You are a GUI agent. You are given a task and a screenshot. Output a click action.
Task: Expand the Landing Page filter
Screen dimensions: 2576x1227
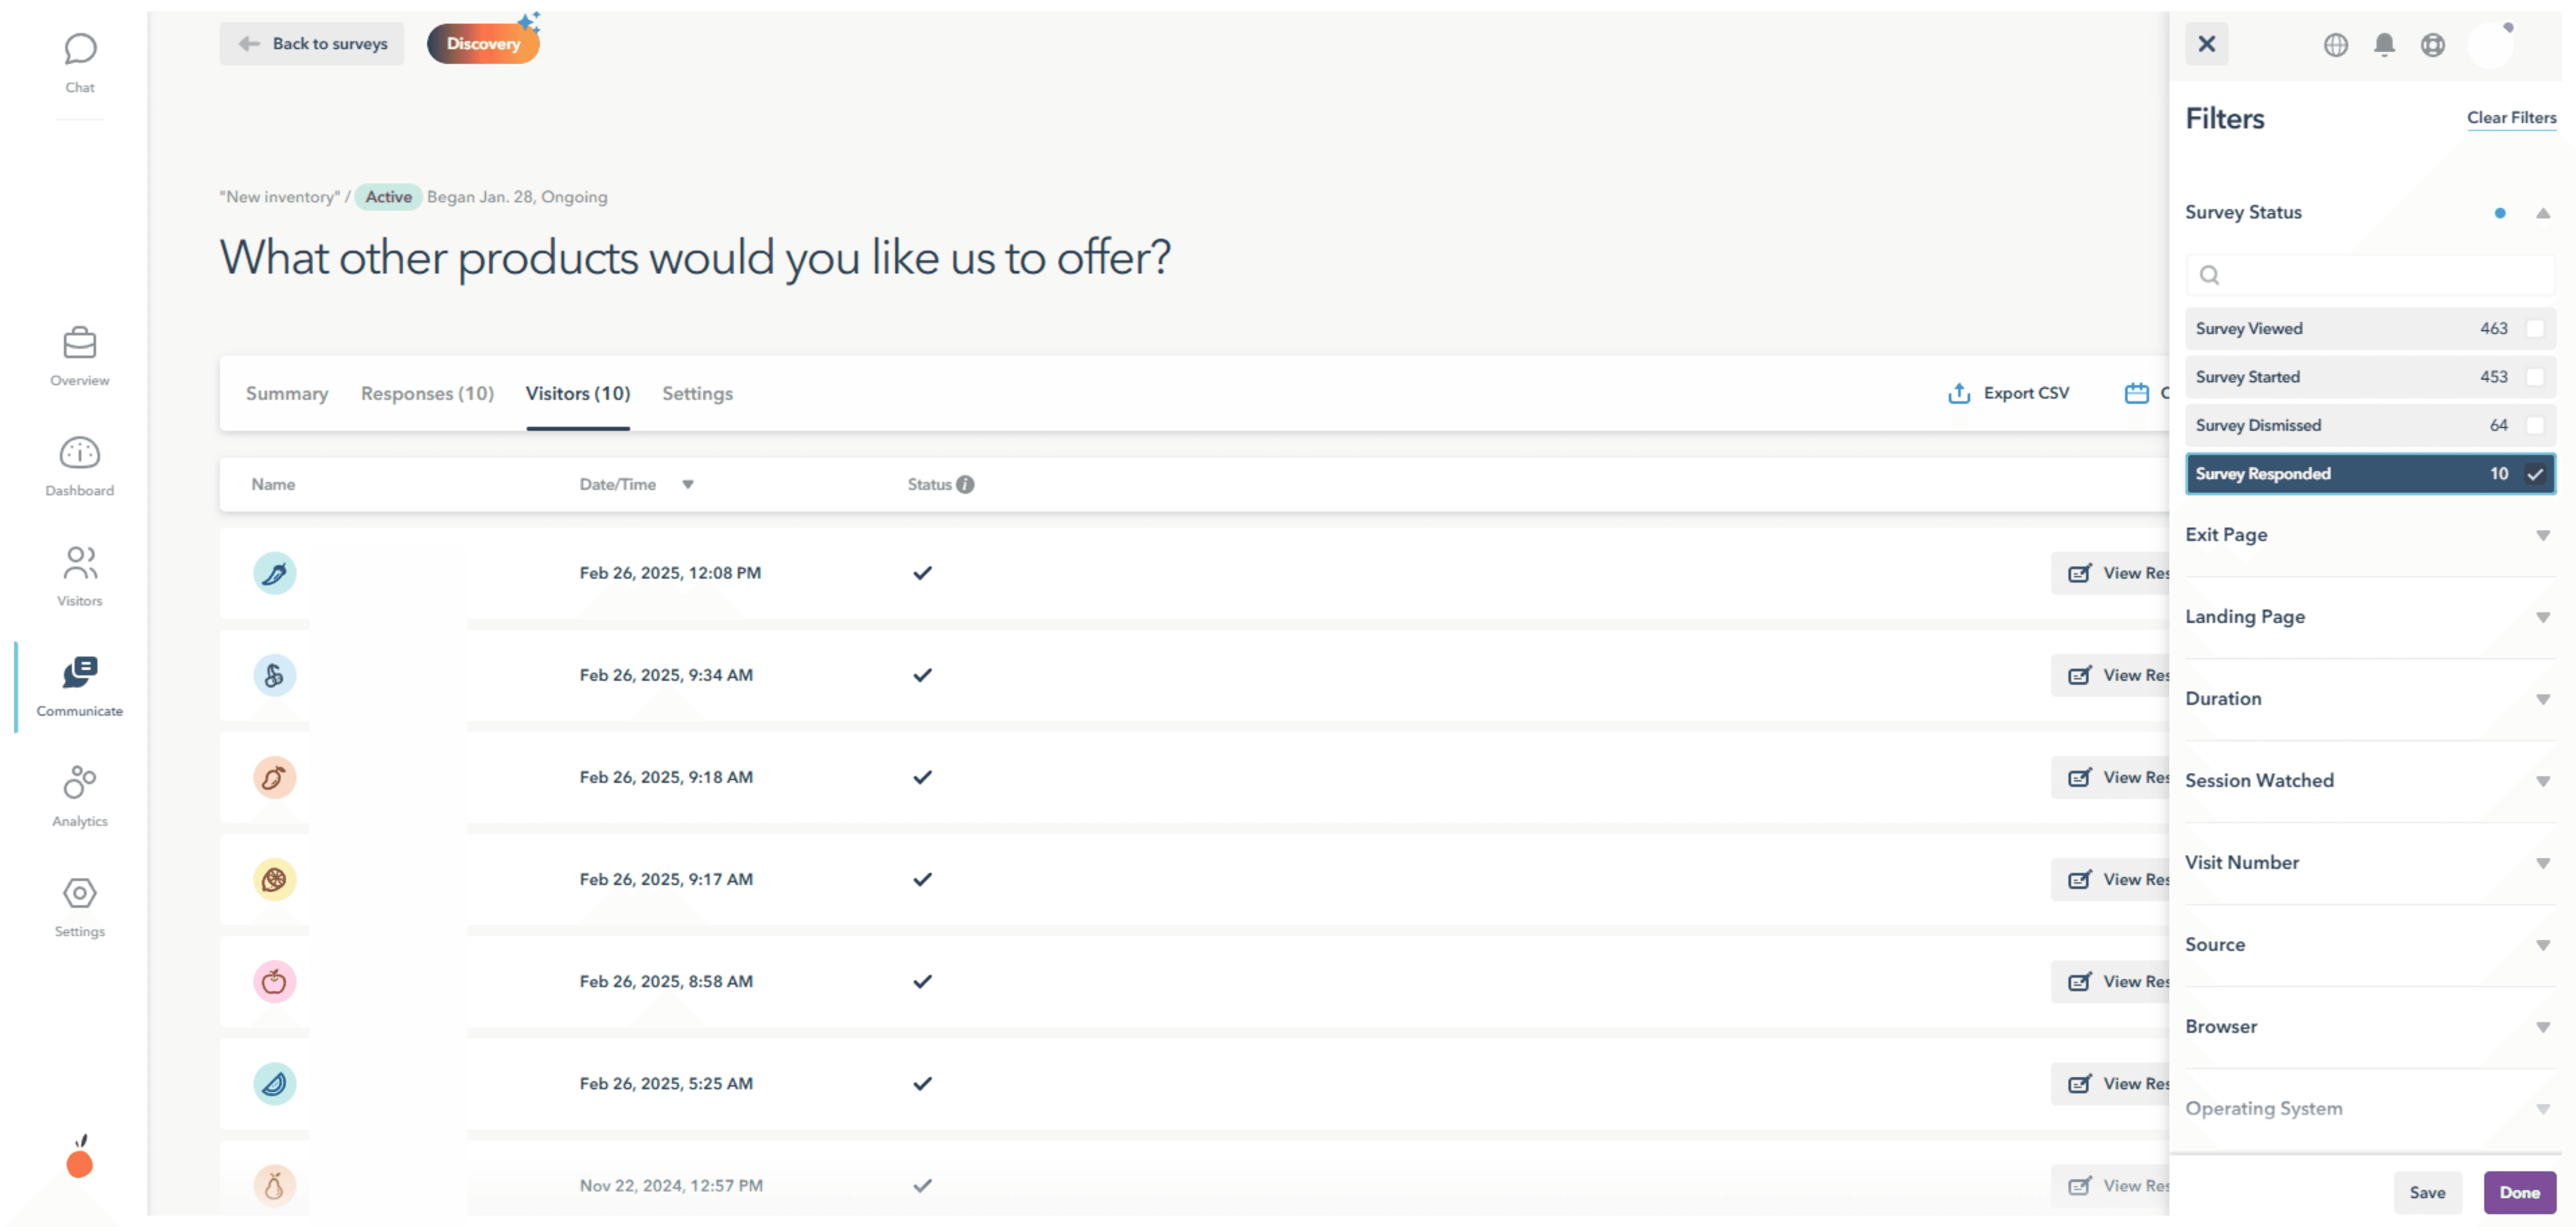click(x=2542, y=617)
